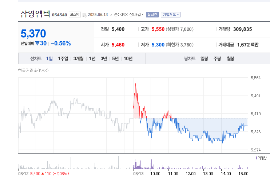This screenshot has width=270, height=179.
Task: Click the current price 5,370
Action: 33,33
